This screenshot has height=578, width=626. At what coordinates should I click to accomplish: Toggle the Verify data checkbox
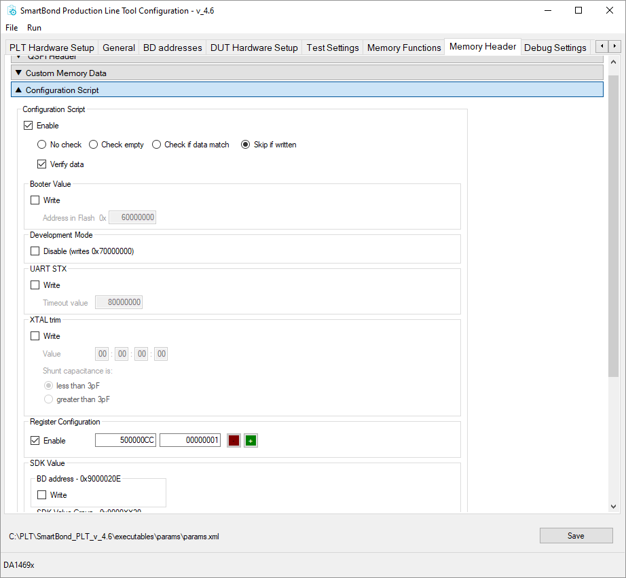41,164
